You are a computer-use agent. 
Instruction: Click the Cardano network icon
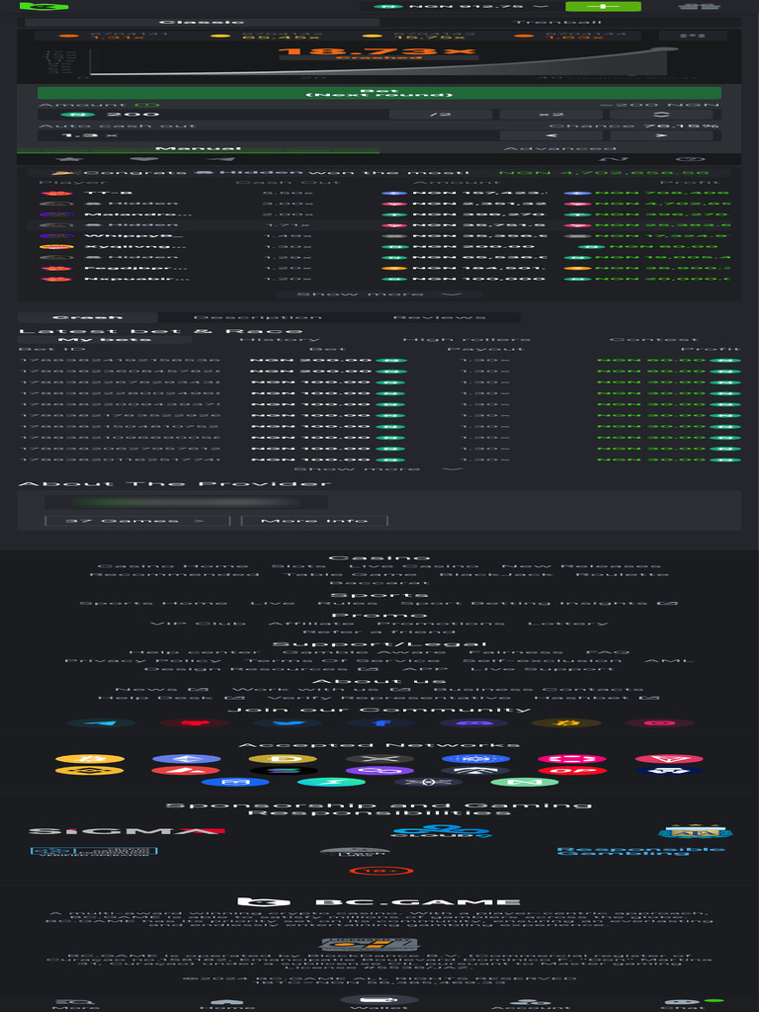475,759
